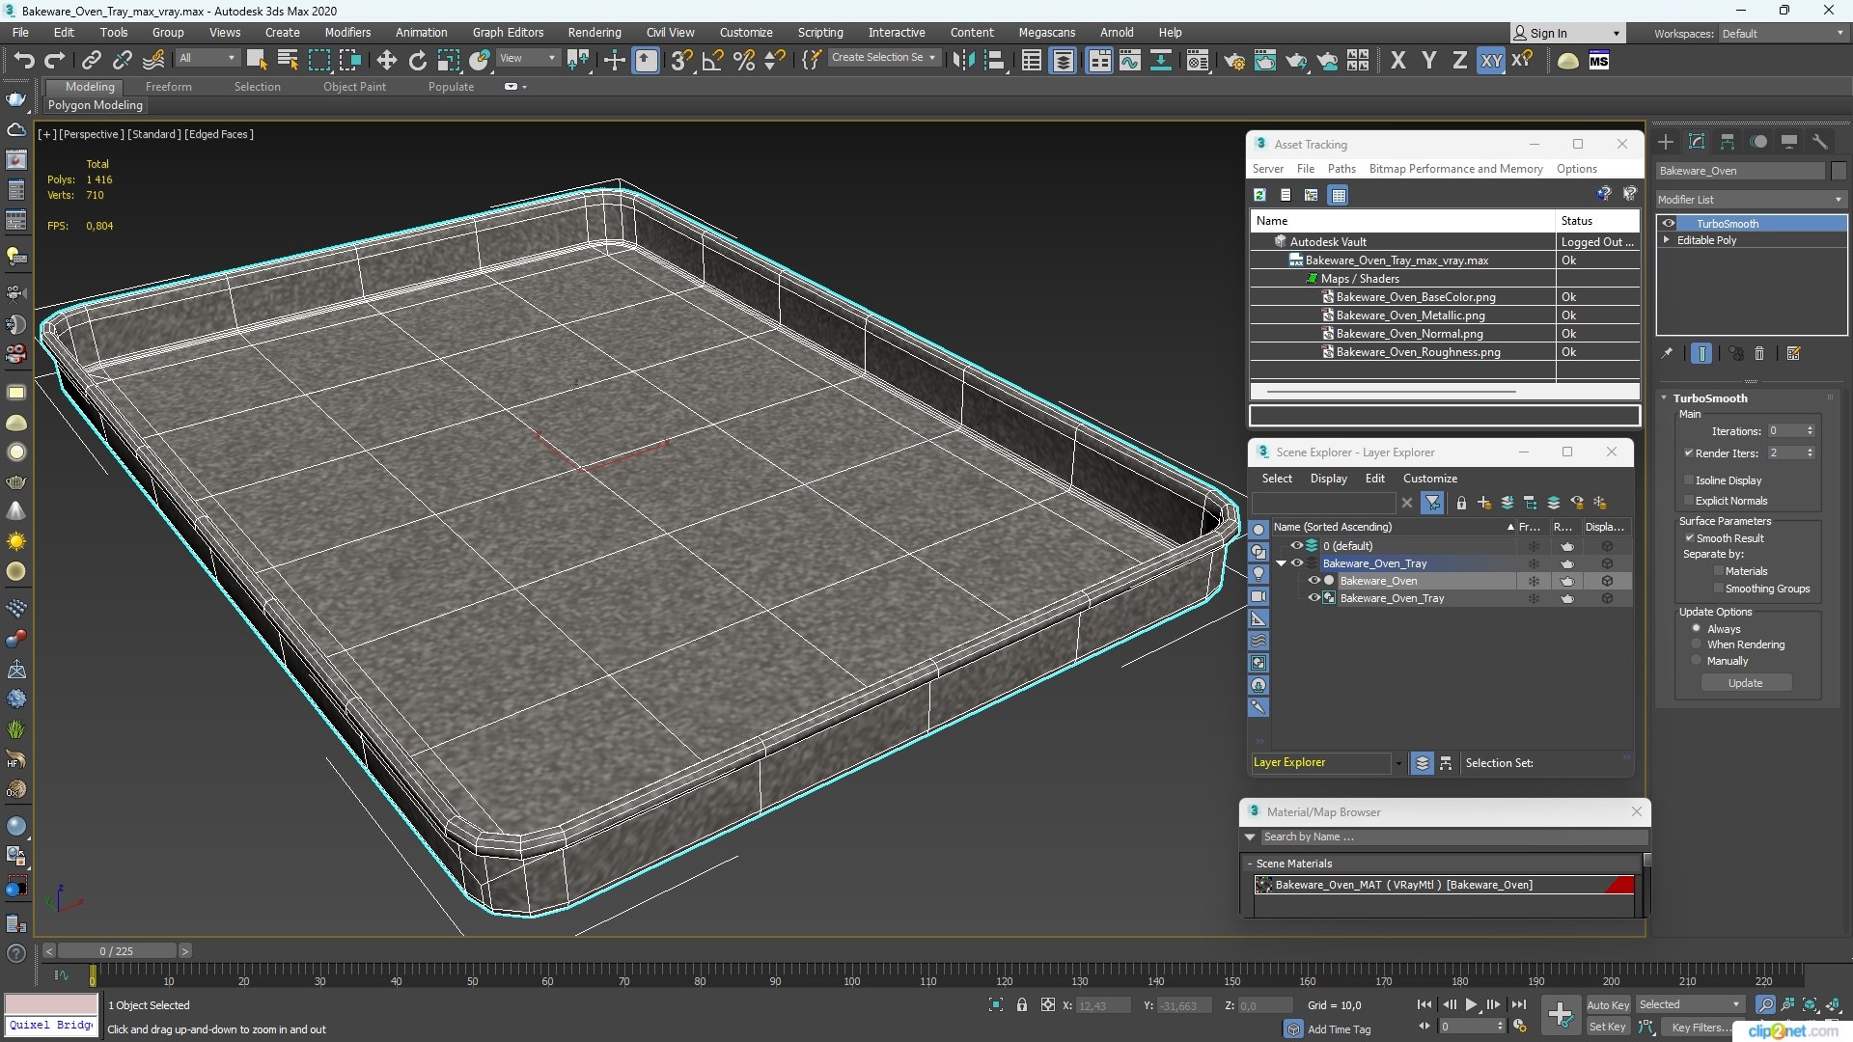Open the Modifier List dropdown
This screenshot has width=1853, height=1042.
tap(1751, 200)
